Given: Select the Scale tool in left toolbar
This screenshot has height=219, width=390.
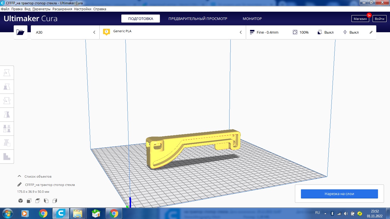Looking at the screenshot, I should 7,87.
